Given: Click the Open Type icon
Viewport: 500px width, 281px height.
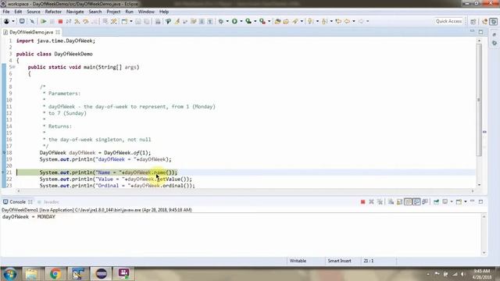Looking at the screenshot, I should point(277,21).
